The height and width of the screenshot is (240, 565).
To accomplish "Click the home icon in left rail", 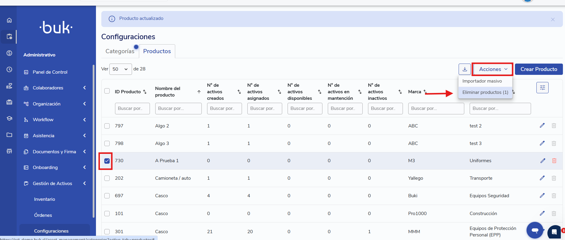I will click(x=9, y=20).
